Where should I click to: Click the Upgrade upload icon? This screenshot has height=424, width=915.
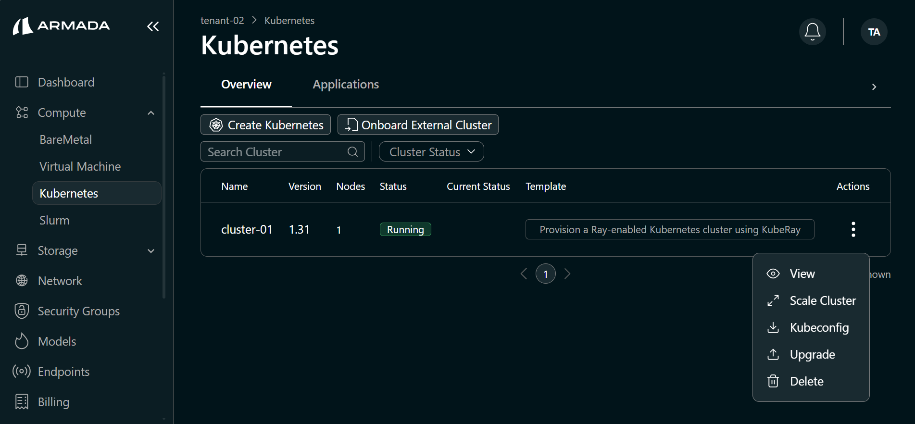click(x=773, y=354)
